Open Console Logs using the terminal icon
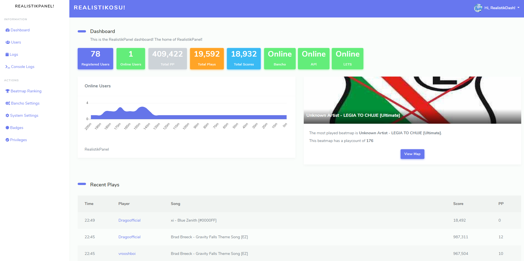 pyautogui.click(x=7, y=67)
